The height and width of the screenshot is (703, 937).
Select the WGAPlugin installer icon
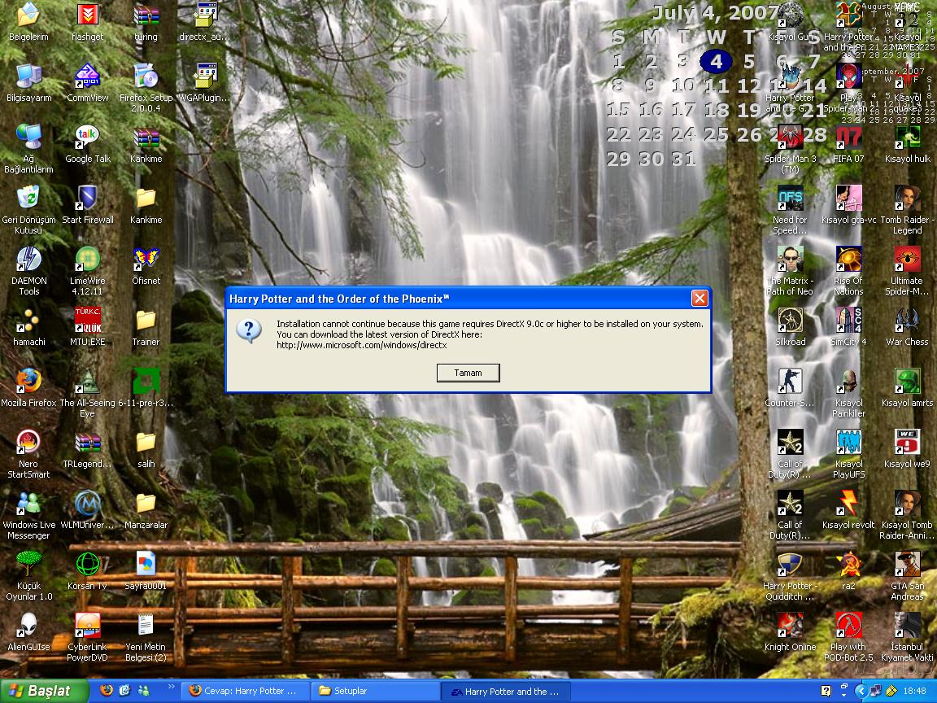click(x=204, y=83)
